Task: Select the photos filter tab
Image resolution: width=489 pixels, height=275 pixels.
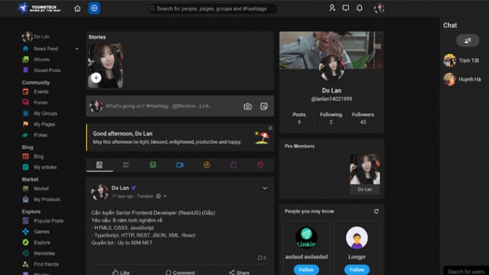Action: pos(153,165)
